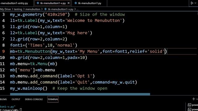Select 'menubutton' folder in the breadcrumb
Image resolution: width=198 pixels, height=111 pixels.
[33, 9]
